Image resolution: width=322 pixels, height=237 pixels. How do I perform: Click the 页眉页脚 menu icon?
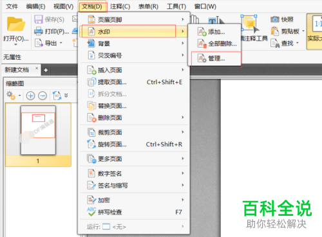coord(91,19)
